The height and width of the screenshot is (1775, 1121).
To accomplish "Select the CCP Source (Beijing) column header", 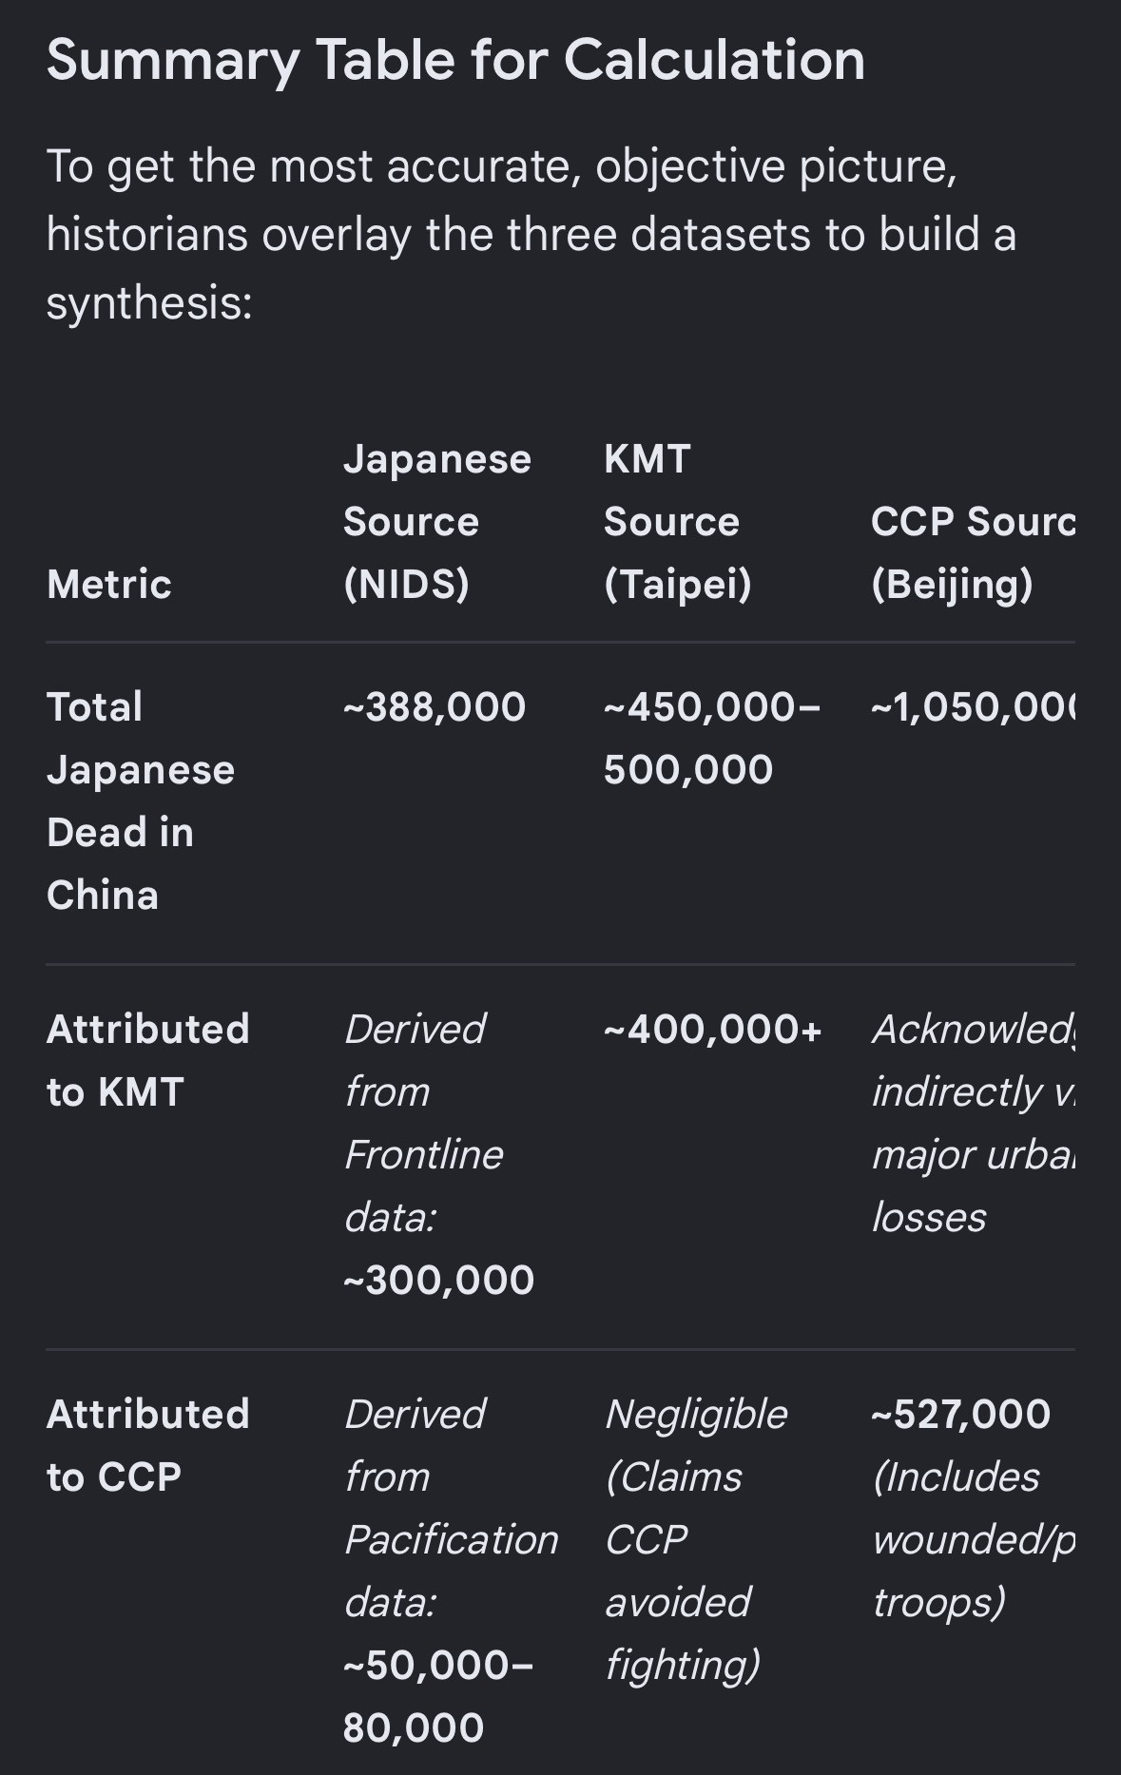I will [973, 552].
